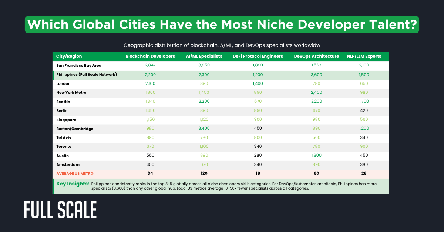Click the San Francisco Bay Area label
Viewport: 444px width, 232px height.
tap(78, 65)
